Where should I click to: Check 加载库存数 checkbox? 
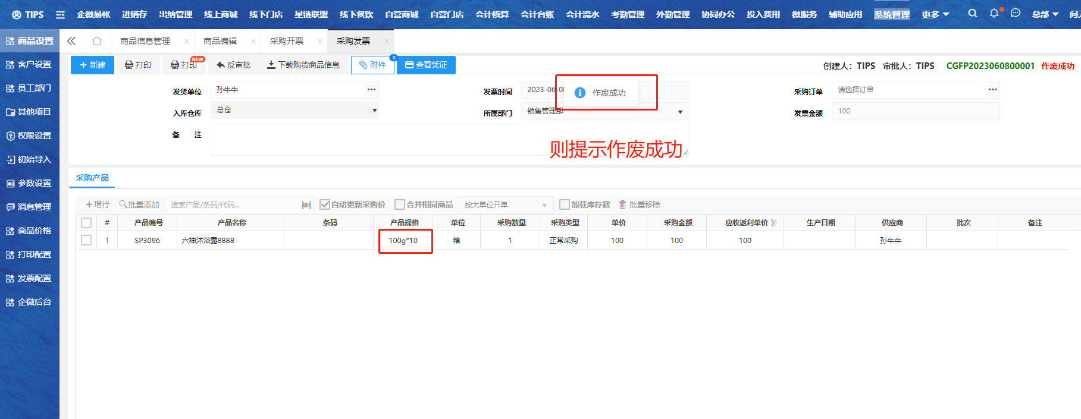click(x=565, y=204)
